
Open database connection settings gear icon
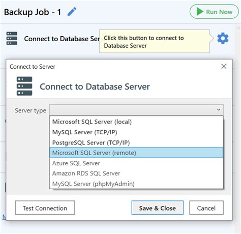223,39
